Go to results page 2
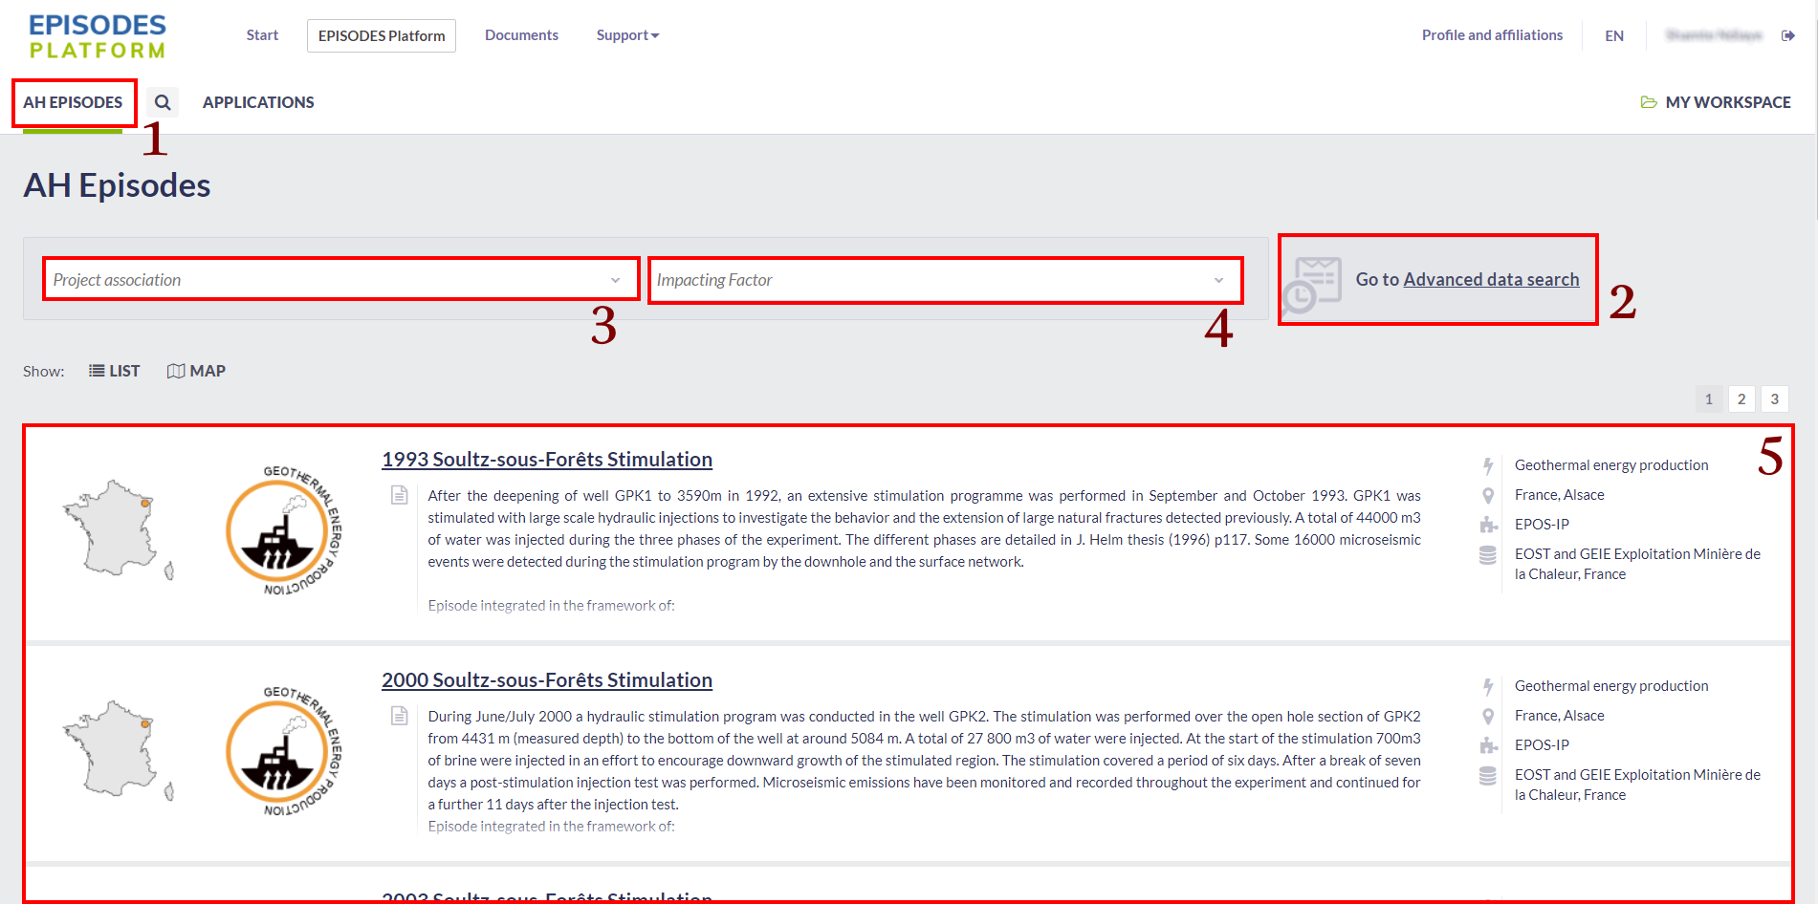 (x=1741, y=399)
